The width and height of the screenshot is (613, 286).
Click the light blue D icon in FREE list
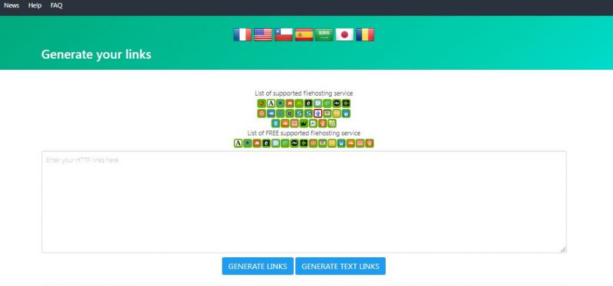pyautogui.click(x=276, y=143)
